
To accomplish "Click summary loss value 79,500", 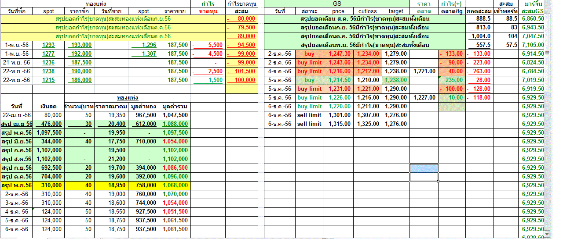I will (241, 28).
